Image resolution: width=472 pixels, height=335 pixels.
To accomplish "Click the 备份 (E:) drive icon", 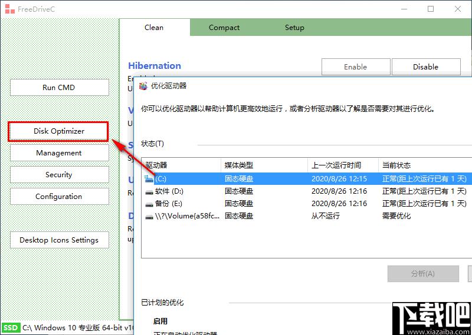I will click(x=149, y=204).
